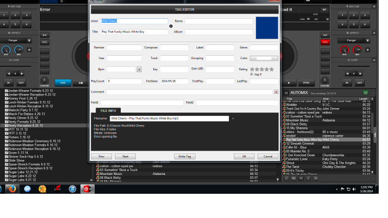Click right deck loop size decrease arrow

[x=347, y=74]
